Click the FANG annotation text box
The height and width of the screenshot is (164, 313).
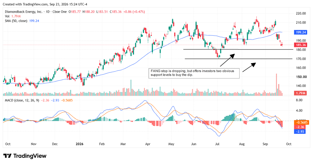point(194,73)
